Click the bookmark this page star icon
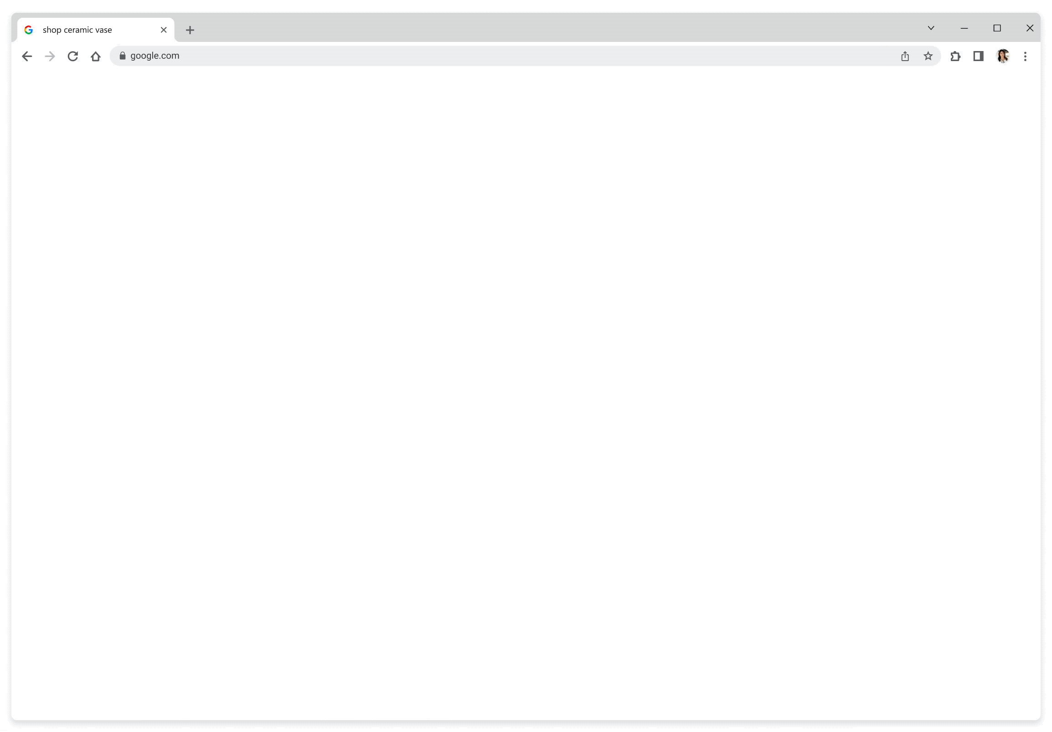The image size is (1052, 732). coord(928,56)
